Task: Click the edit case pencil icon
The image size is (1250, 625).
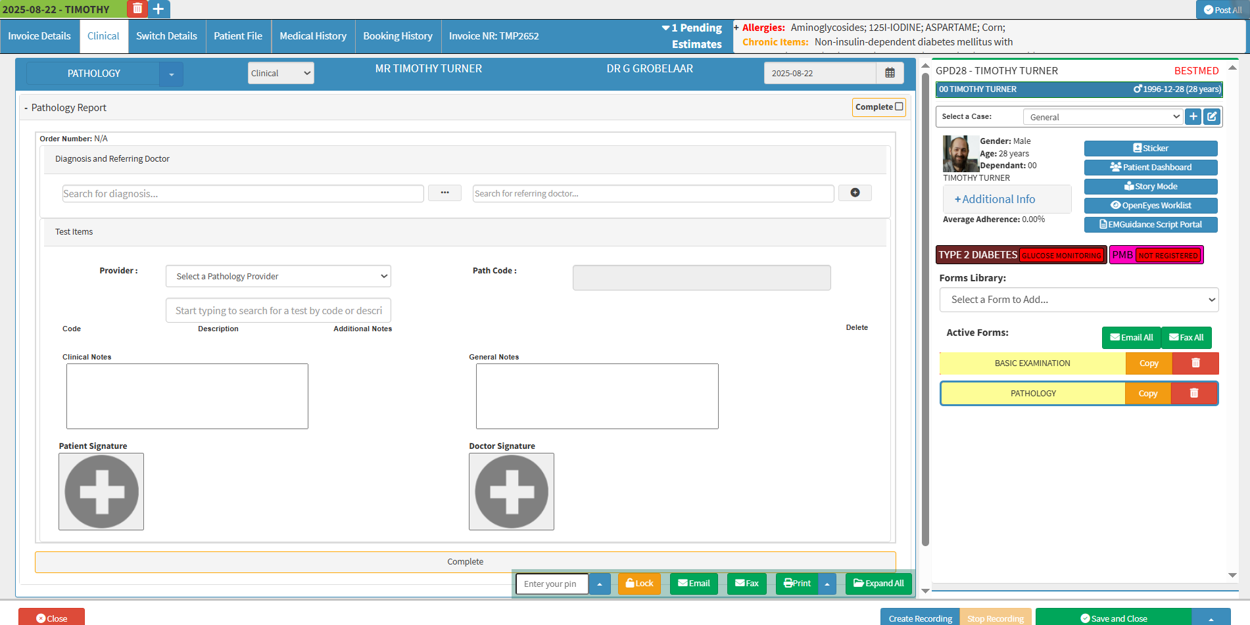Action: point(1212,116)
